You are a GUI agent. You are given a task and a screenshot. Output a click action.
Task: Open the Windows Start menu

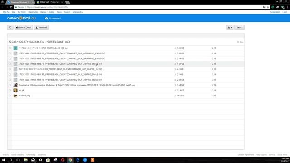tap(3, 160)
